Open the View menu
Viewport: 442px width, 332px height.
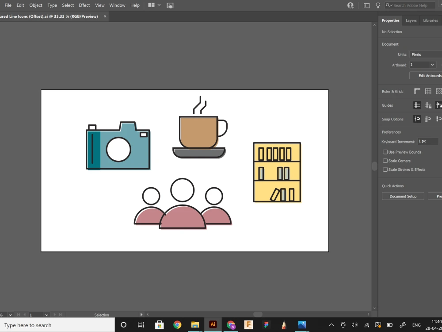(x=100, y=5)
